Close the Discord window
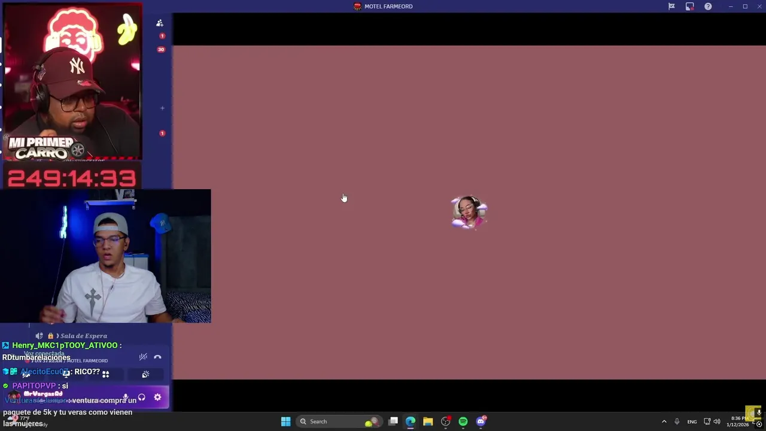 759,7
